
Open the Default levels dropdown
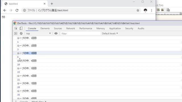coord(110,33)
